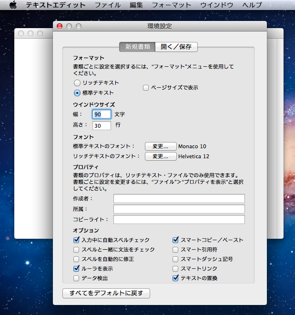Click すべてをデフォルトに戻す button

point(106,293)
